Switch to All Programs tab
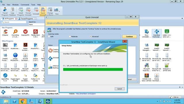The height and width of the screenshot is (104, 184). (9, 18)
